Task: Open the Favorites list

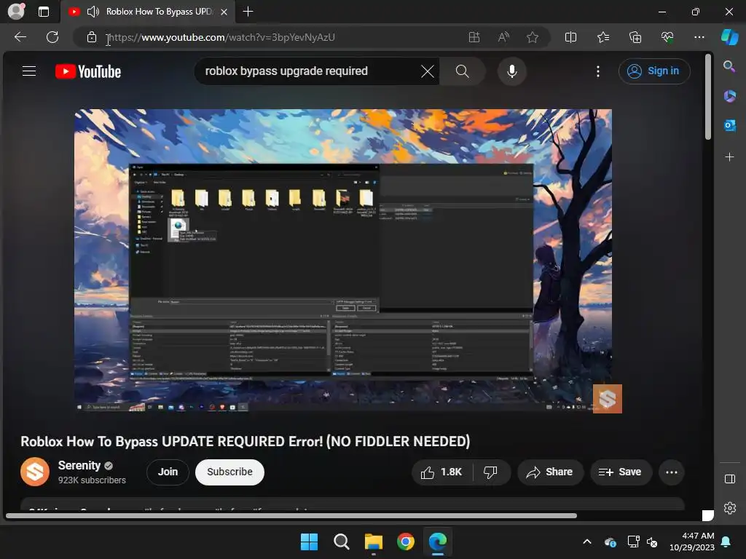Action: [x=602, y=37]
